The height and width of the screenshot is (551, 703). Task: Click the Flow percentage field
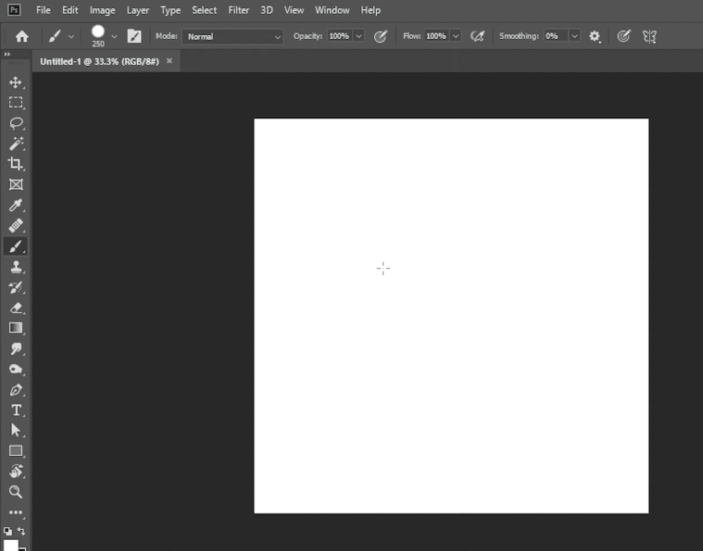click(x=437, y=36)
